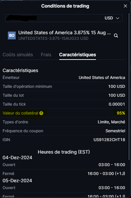Click the Émetteur row value United States of America
Screen dimensions: 131x198
[x=102, y=78]
